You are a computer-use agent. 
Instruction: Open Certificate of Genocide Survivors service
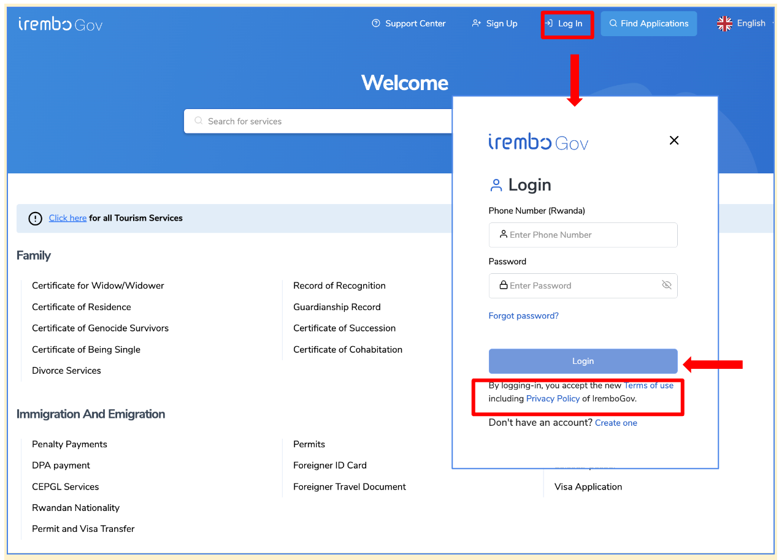(x=100, y=328)
